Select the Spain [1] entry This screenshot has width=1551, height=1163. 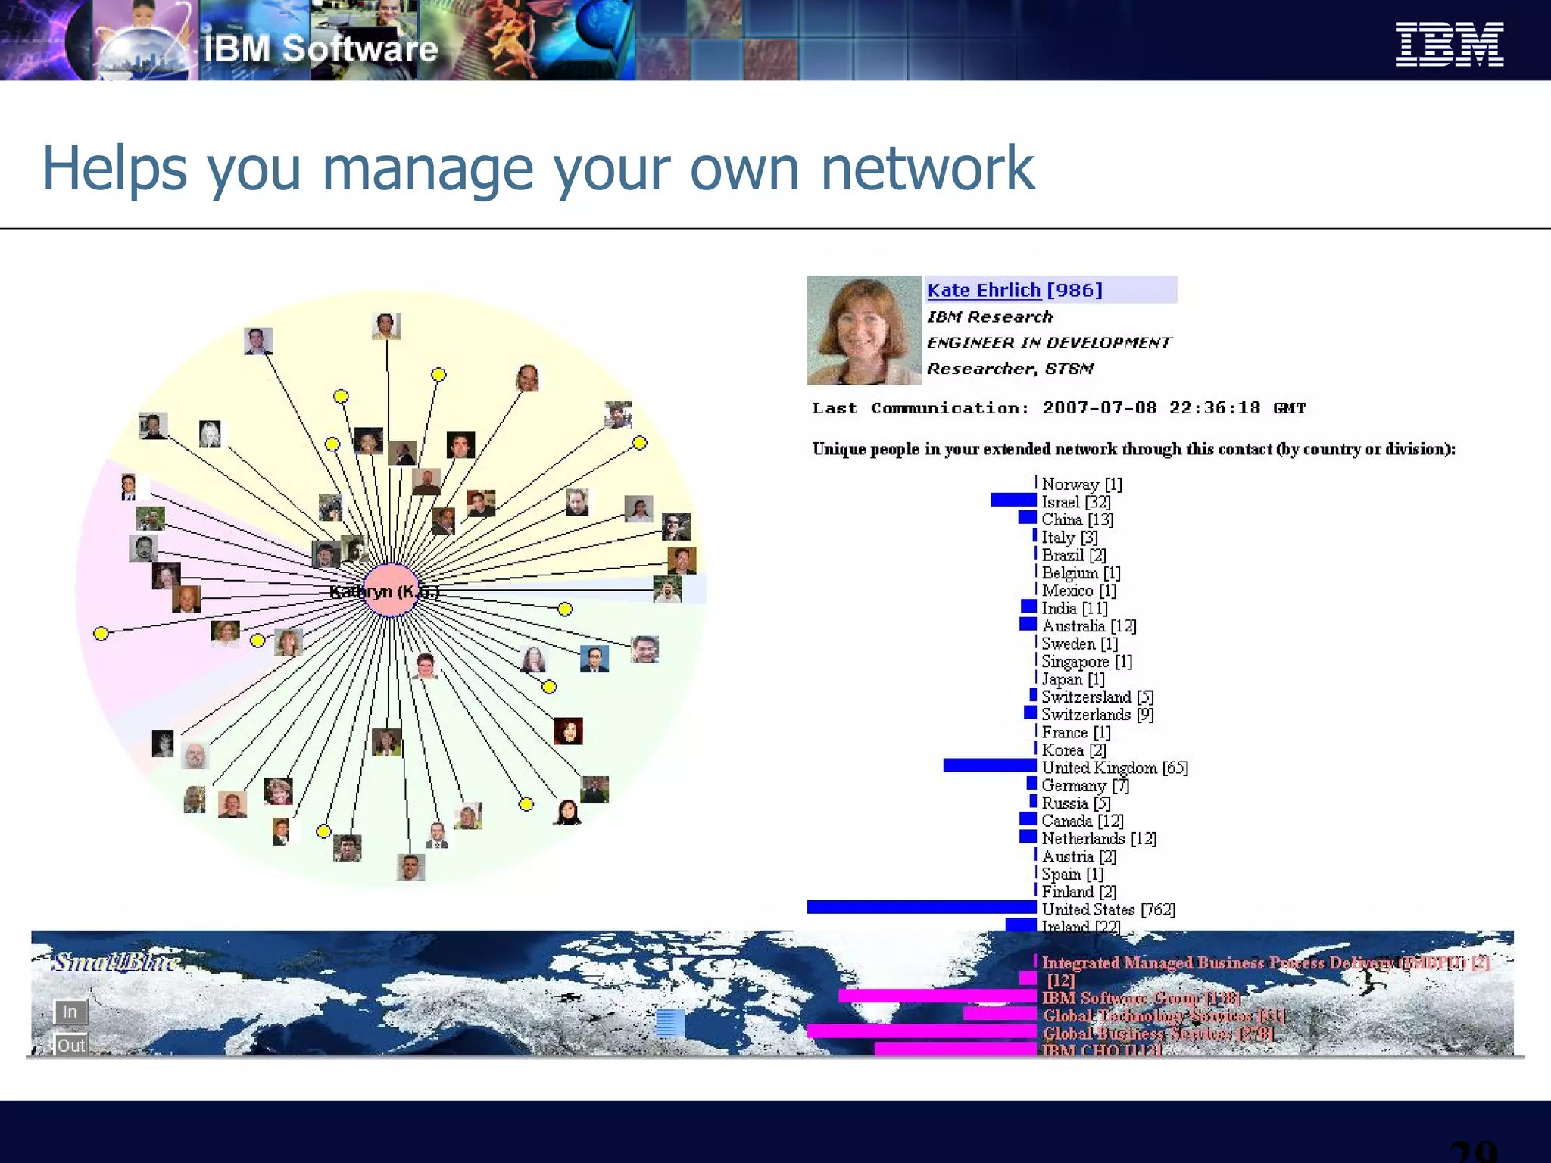coord(1072,875)
